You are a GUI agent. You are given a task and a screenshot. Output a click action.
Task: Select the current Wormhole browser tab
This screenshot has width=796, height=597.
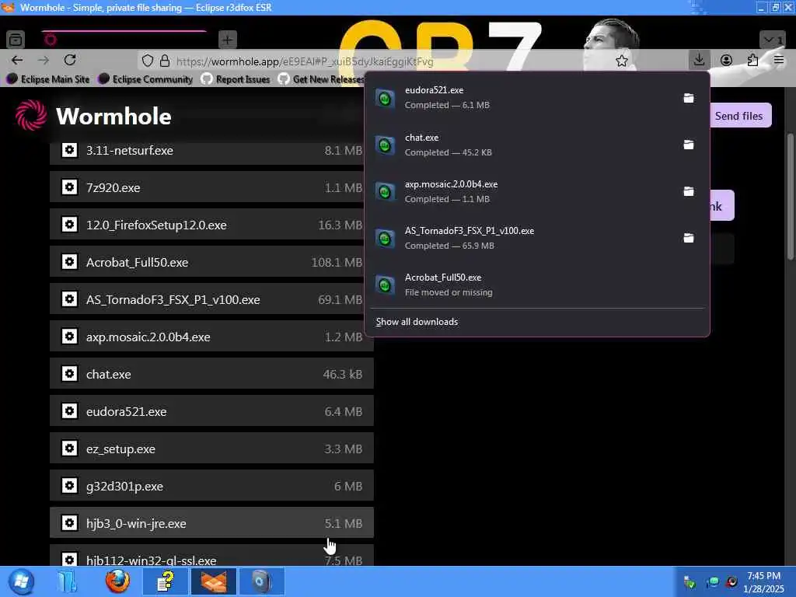pyautogui.click(x=124, y=40)
